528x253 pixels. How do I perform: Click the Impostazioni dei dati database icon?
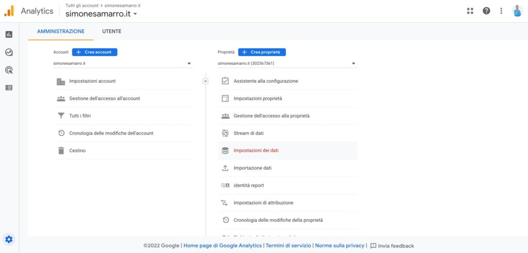point(225,151)
